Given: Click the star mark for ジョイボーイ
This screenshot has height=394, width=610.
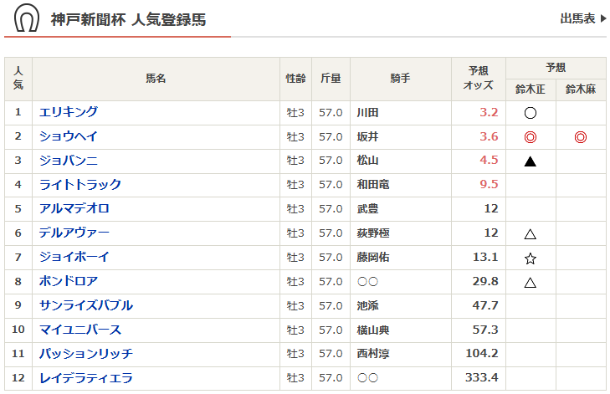Looking at the screenshot, I should point(530,258).
